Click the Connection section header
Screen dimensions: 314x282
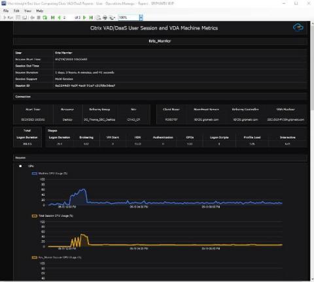(160, 97)
